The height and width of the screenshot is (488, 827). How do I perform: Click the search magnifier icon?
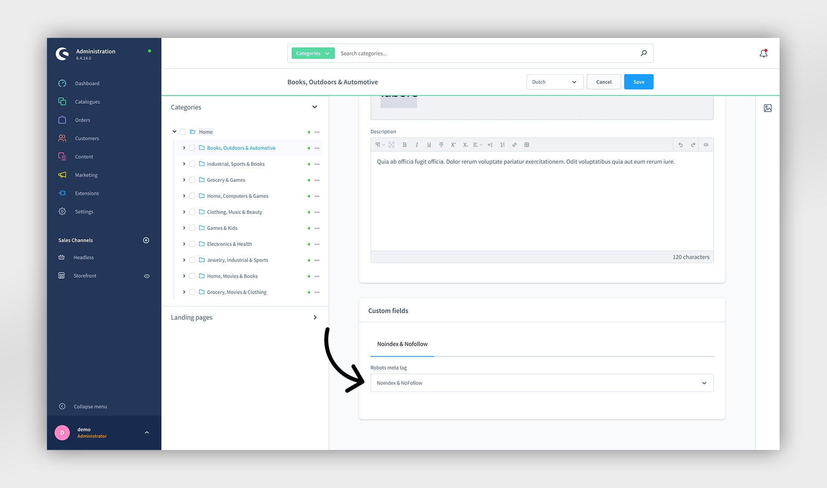[x=644, y=53]
